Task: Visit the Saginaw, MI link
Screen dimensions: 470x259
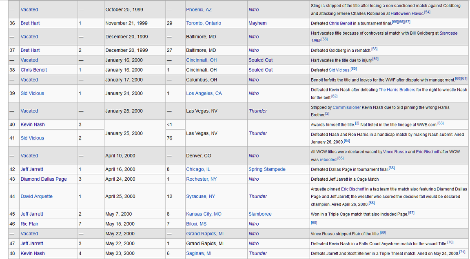Action: (198, 254)
